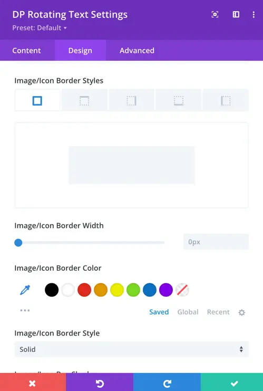Redo the change with the blue arrow
This screenshot has width=263, height=391.
pos(167,382)
